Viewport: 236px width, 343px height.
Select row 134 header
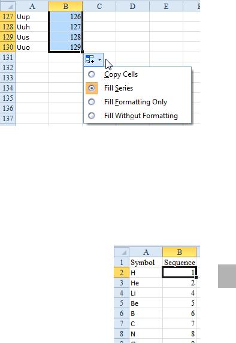[8, 88]
